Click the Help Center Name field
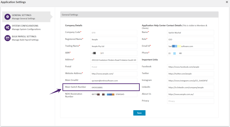The image size is (230, 127). click(191, 33)
